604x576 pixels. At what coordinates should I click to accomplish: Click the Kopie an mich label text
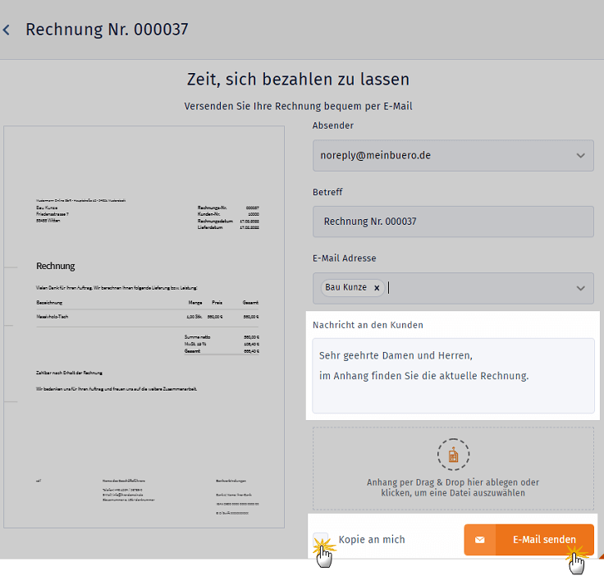pos(371,540)
